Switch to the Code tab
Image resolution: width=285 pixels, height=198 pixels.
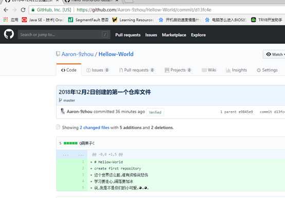click(x=69, y=70)
